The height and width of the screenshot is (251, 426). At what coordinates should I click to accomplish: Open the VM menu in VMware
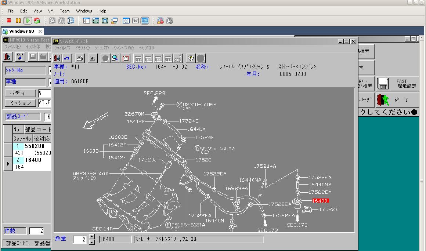pos(51,11)
